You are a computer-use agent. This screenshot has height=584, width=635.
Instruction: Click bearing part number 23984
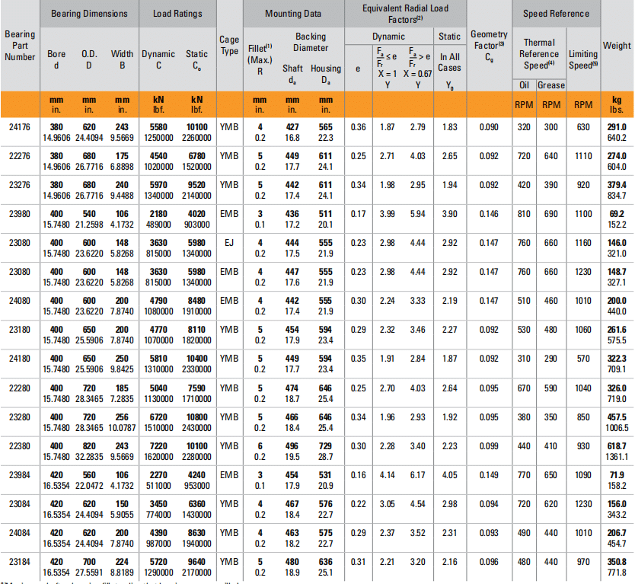pos(20,474)
